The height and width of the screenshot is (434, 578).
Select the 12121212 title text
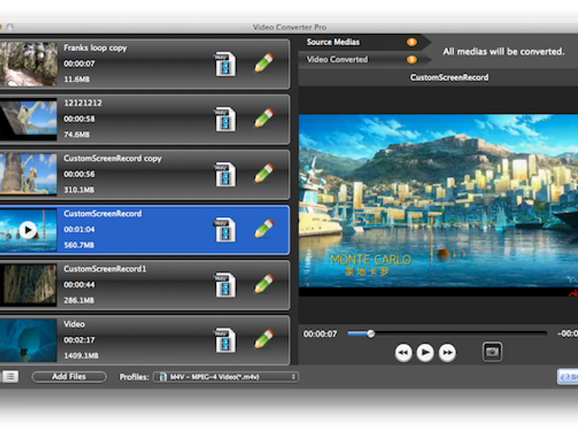[83, 103]
